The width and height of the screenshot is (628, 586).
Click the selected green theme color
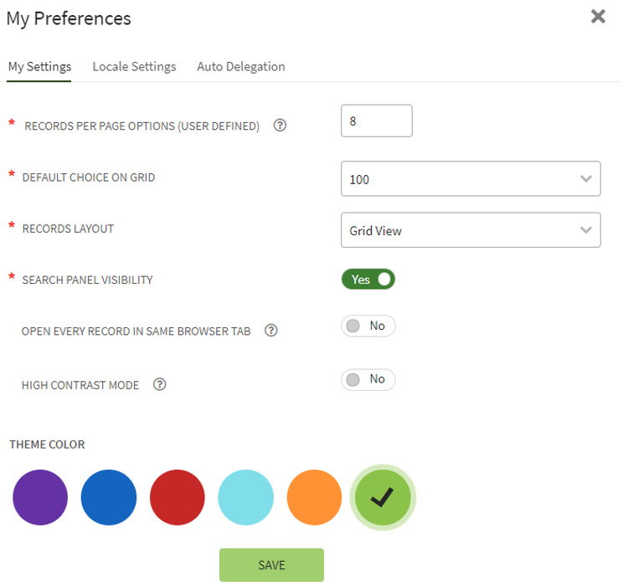[383, 497]
